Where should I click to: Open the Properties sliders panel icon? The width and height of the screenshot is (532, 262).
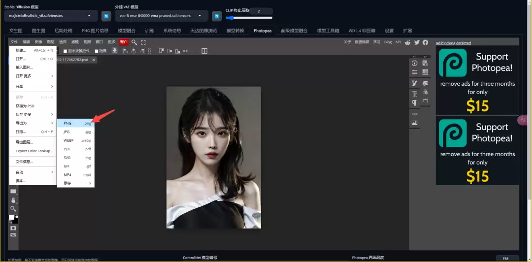pyautogui.click(x=414, y=72)
